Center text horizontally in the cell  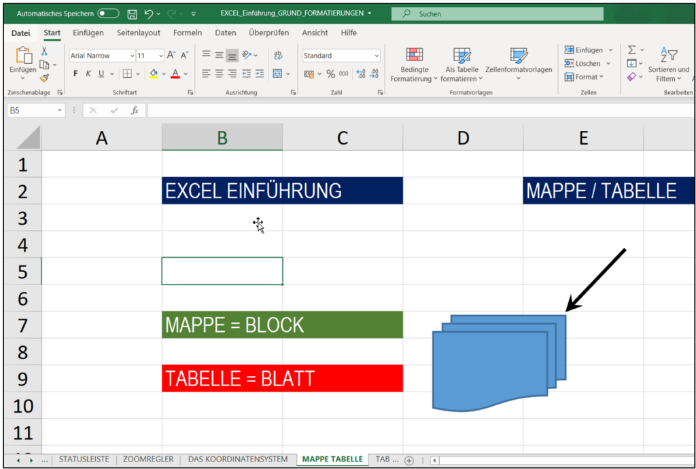click(220, 73)
